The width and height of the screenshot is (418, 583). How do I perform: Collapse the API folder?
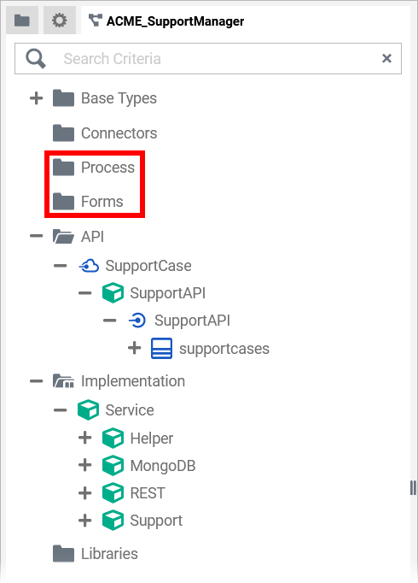click(x=37, y=236)
